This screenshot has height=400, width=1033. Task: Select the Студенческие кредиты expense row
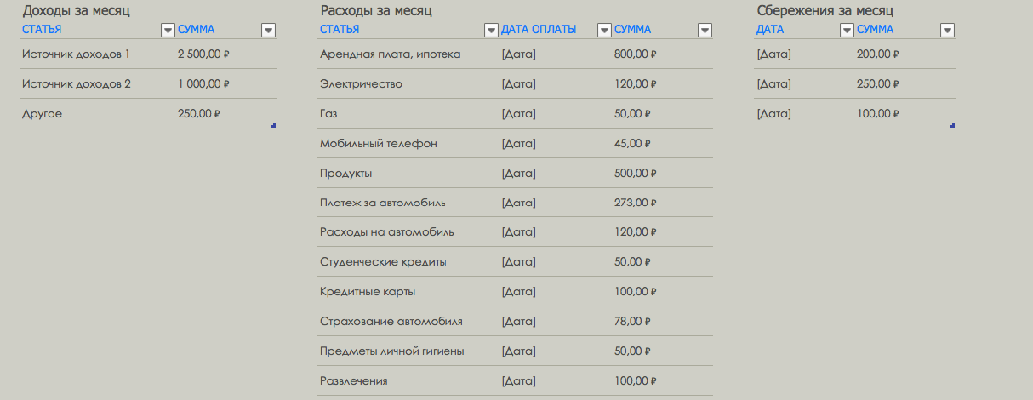[x=383, y=262]
